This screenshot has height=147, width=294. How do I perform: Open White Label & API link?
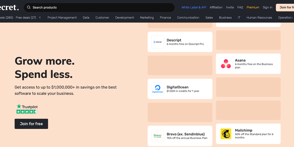click(x=194, y=7)
